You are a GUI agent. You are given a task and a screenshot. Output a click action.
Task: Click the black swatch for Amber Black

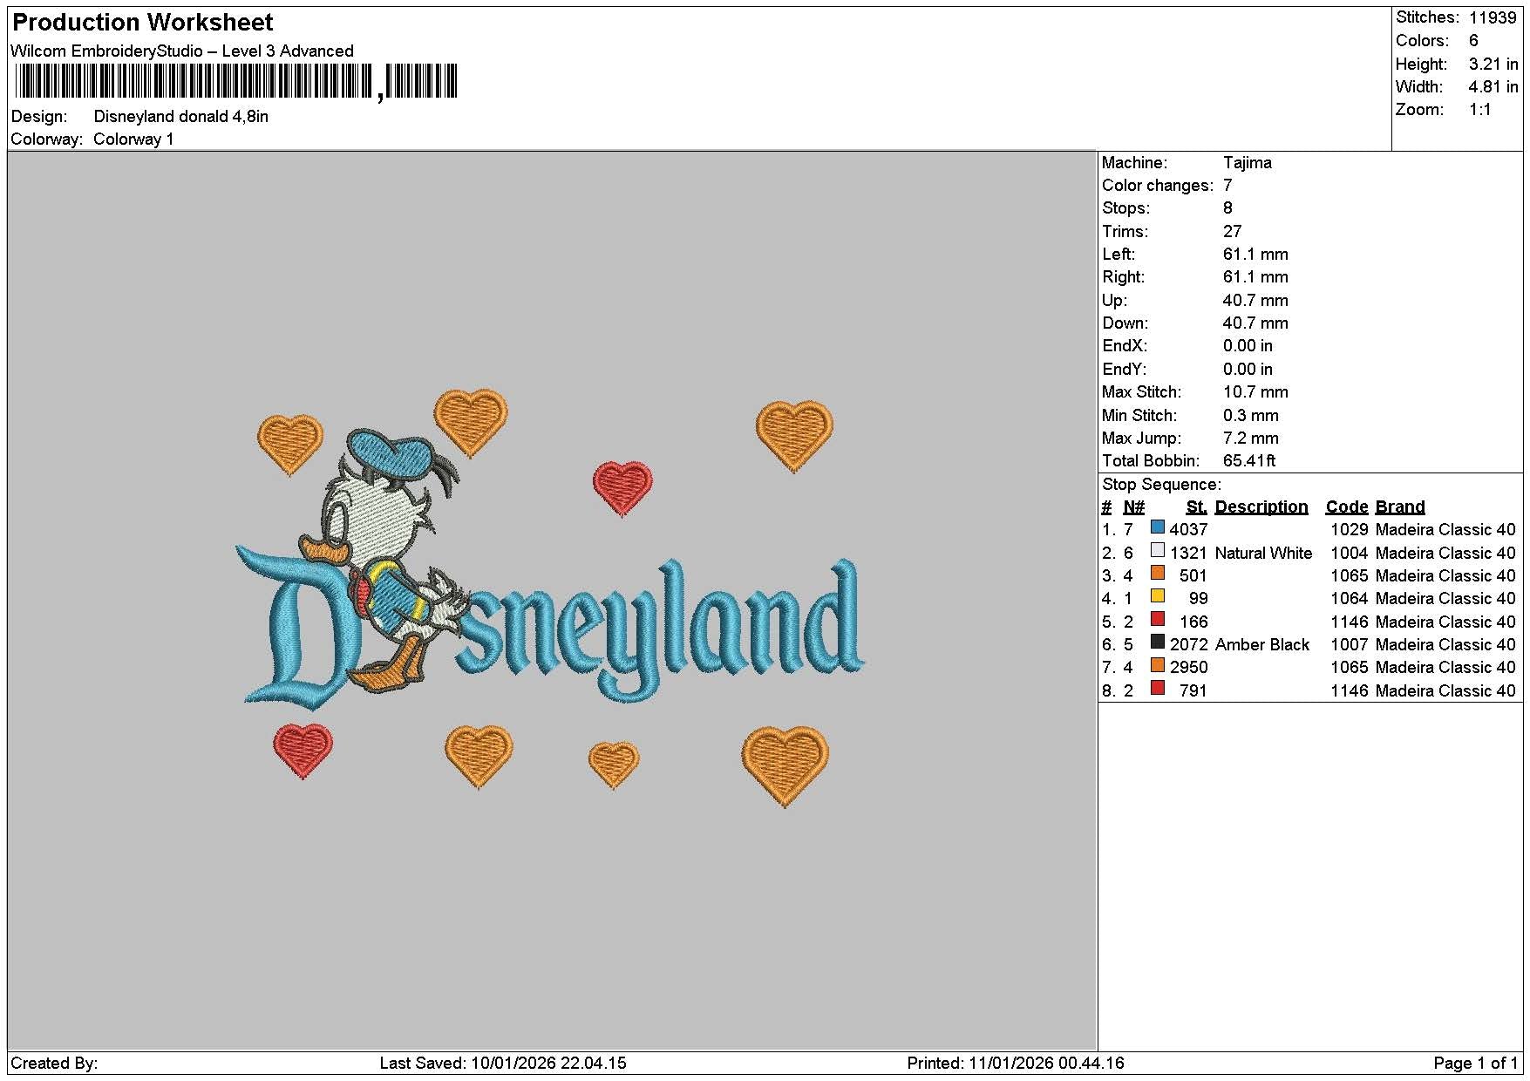click(1157, 642)
